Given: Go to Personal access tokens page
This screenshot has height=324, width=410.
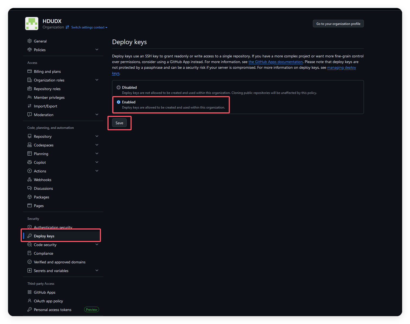Looking at the screenshot, I should [53, 310].
